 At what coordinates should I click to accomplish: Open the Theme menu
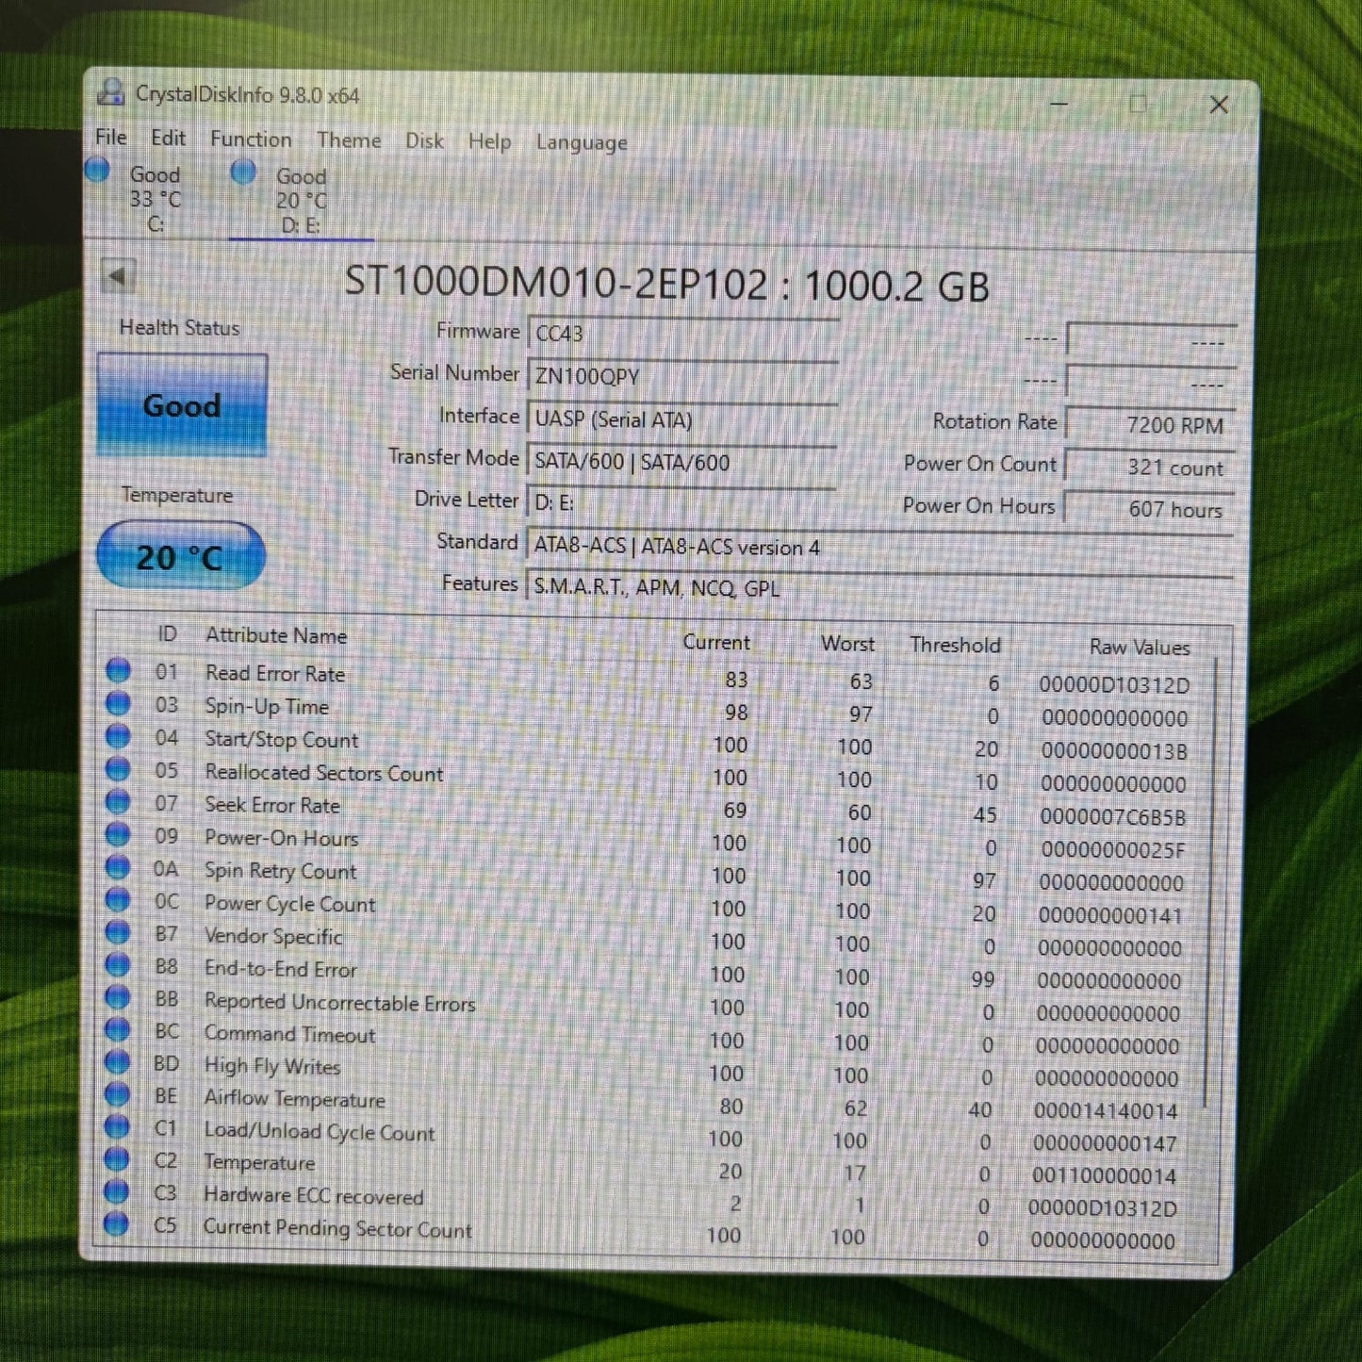[349, 139]
